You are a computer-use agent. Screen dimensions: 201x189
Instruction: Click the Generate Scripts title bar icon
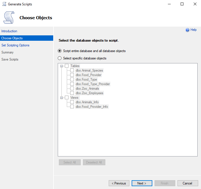pyautogui.click(x=4, y=4)
